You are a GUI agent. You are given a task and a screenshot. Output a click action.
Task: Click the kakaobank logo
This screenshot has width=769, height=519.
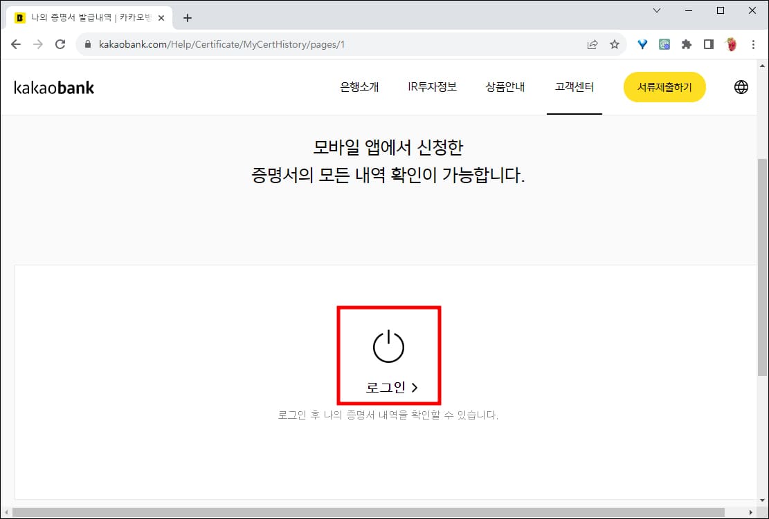point(53,87)
